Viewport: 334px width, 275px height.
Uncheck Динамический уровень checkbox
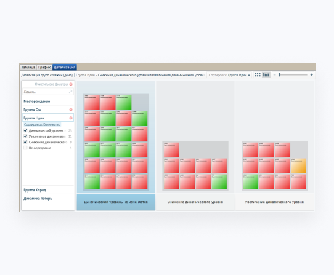pos(25,130)
